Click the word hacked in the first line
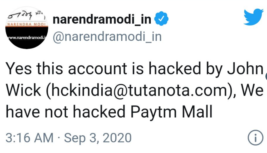Screen dimensions: 267x153 tap(175, 69)
